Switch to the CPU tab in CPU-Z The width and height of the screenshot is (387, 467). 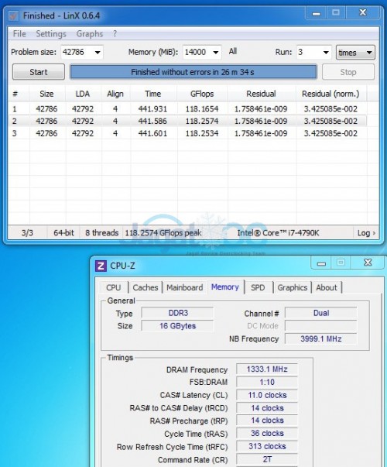pyautogui.click(x=114, y=287)
